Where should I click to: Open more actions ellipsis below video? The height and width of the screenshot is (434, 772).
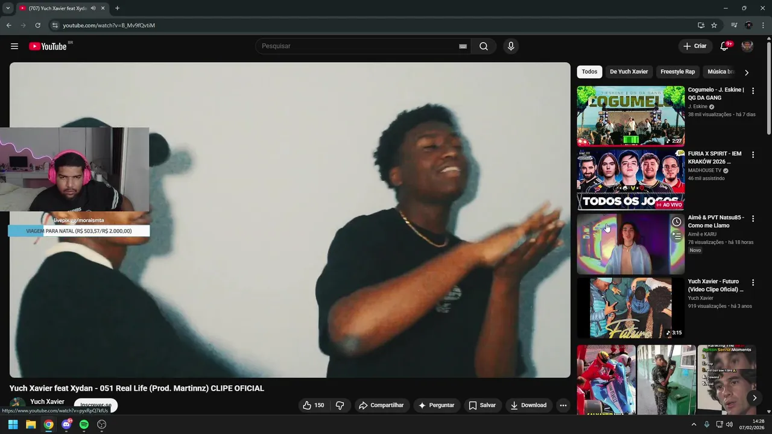[x=563, y=405]
